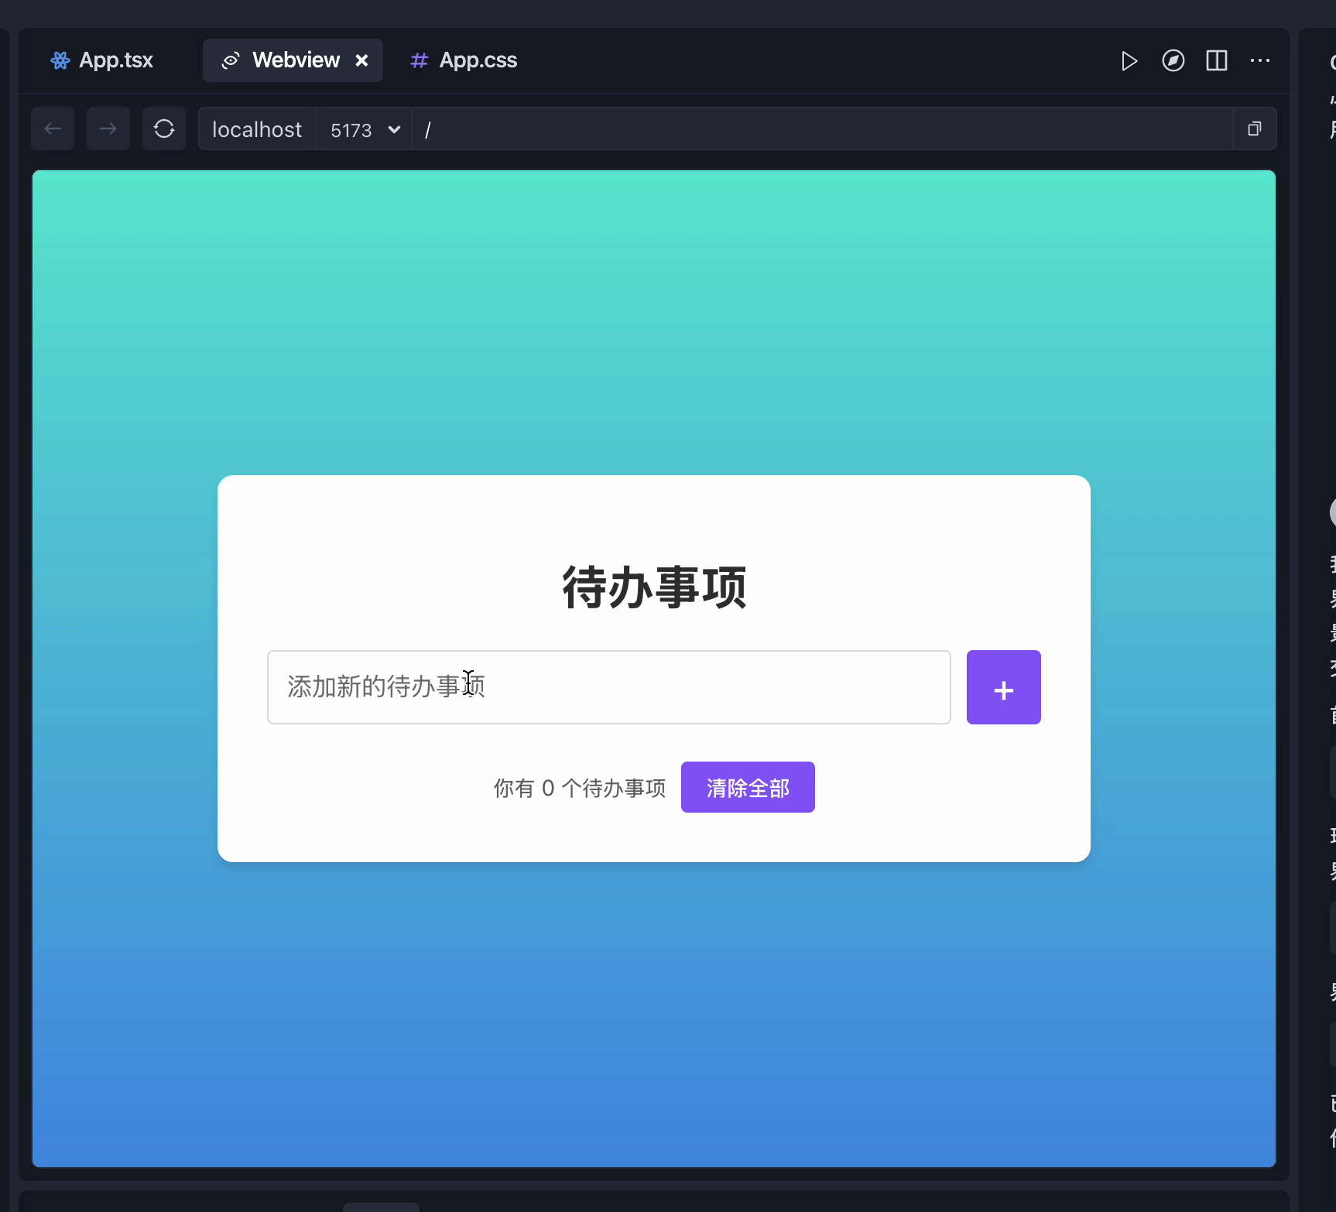Select the Webview tab

[x=295, y=60]
